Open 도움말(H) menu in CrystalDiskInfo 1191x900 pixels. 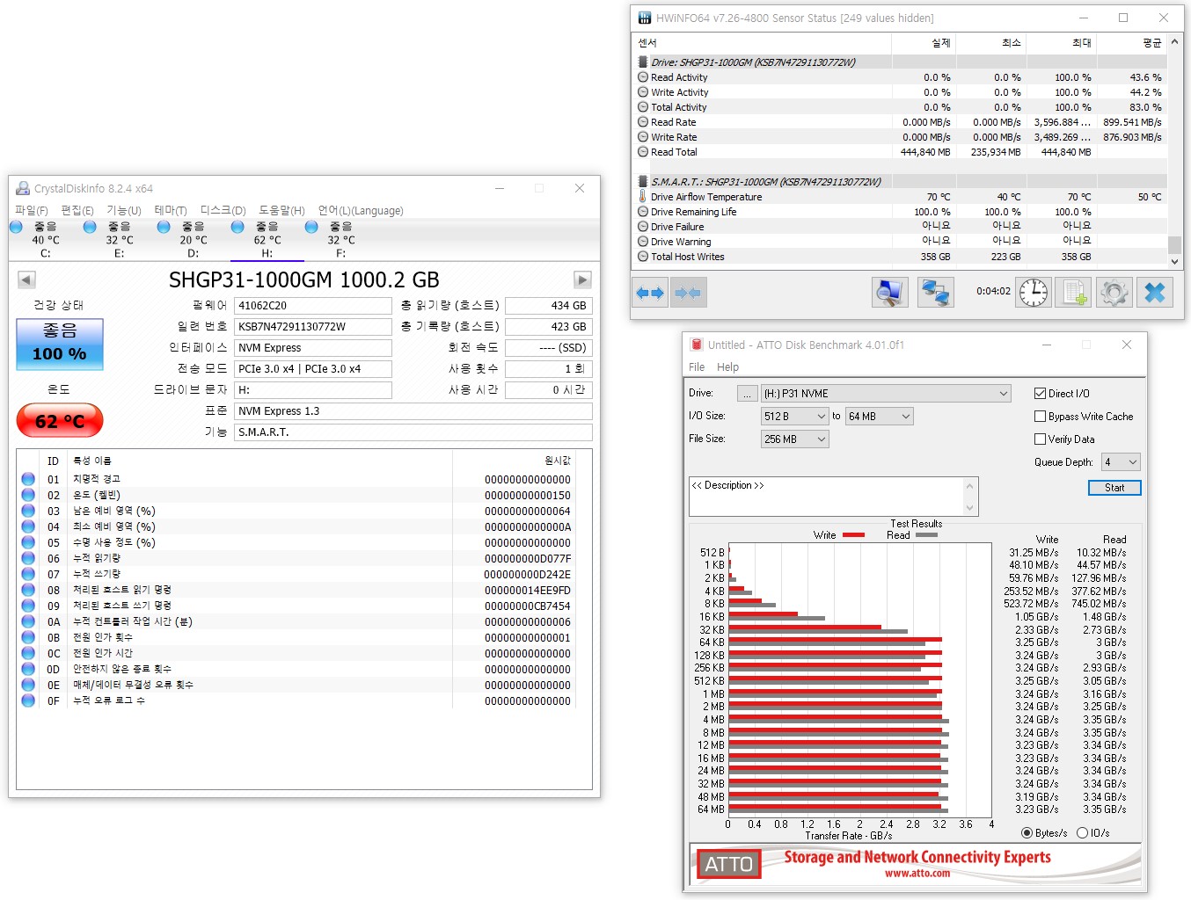[x=281, y=211]
